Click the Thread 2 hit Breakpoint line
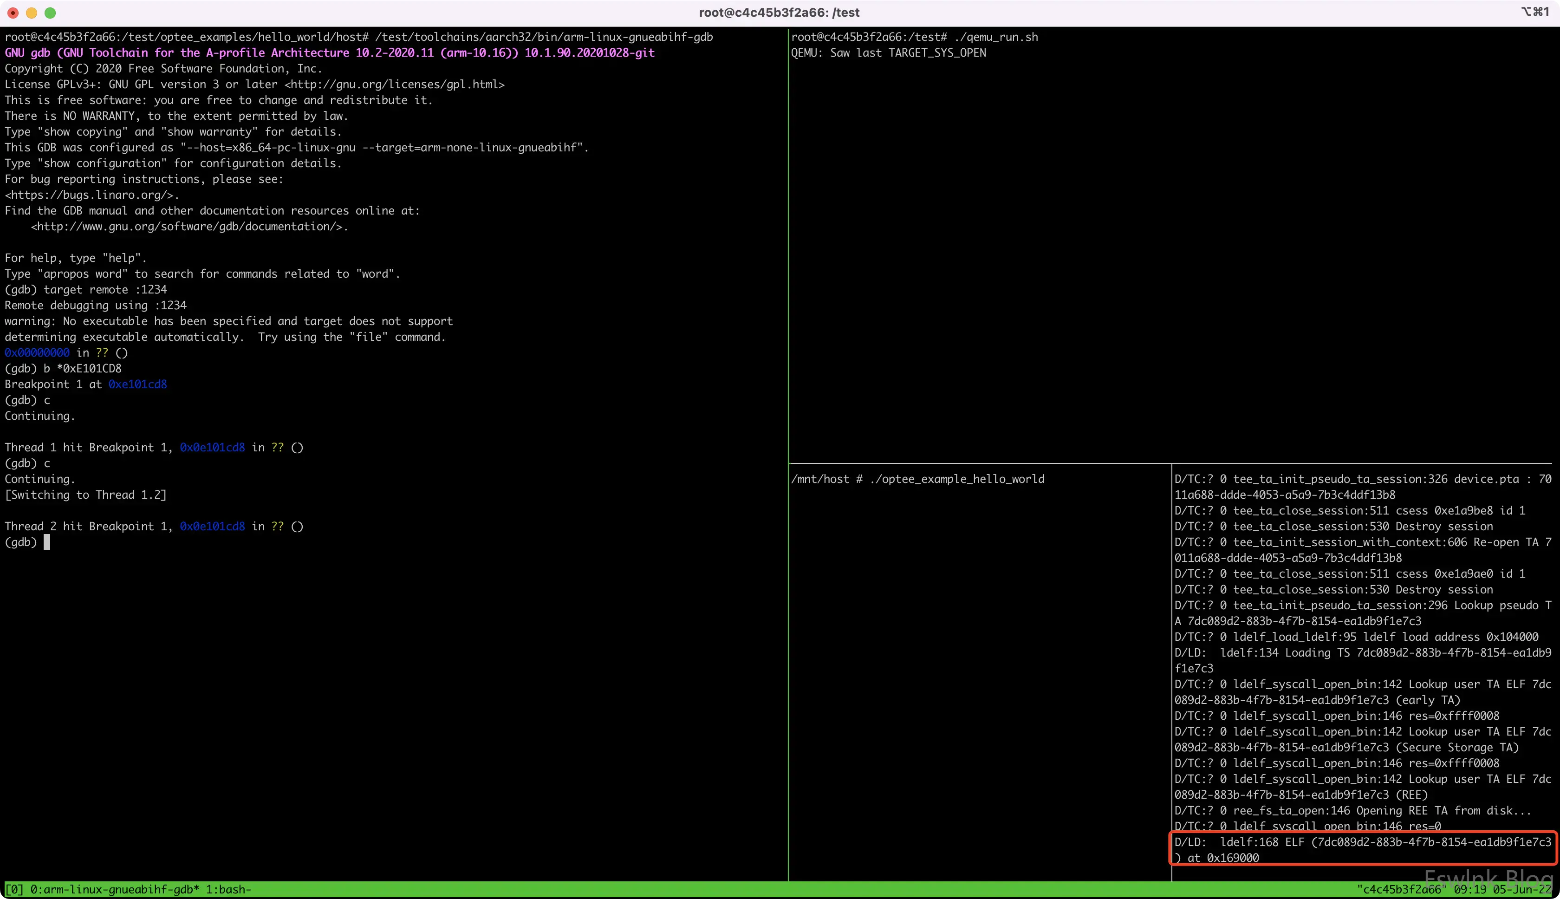 [154, 526]
